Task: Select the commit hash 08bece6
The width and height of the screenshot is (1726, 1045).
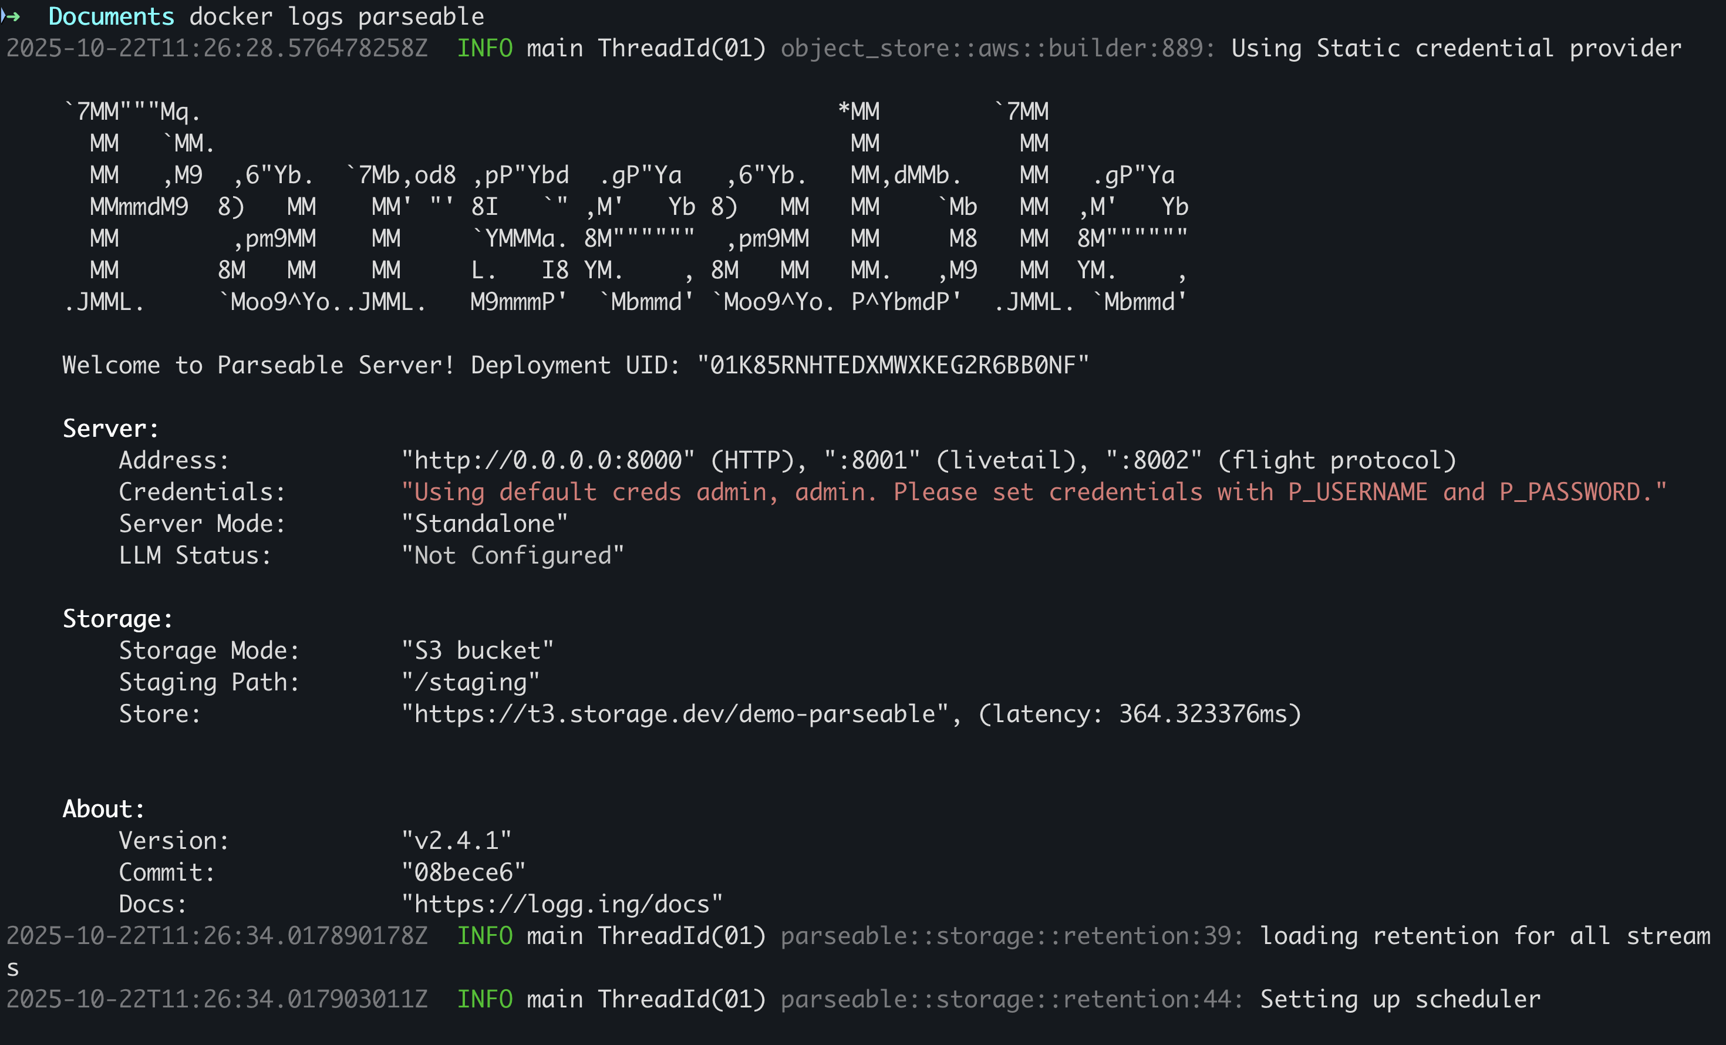Action: (x=463, y=872)
